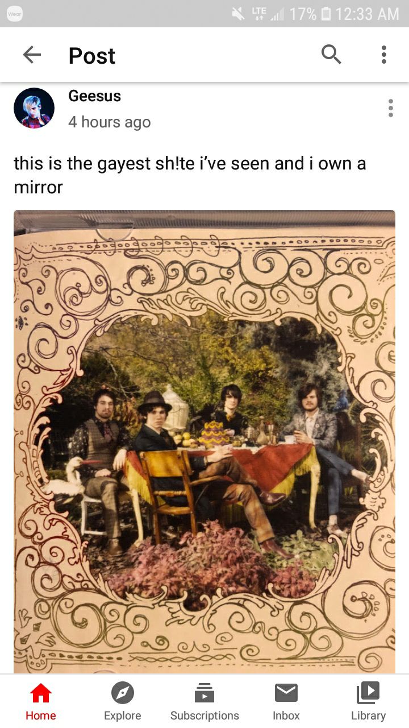409x728 pixels.
Task: Tap the Explore compass icon
Action: point(123,693)
